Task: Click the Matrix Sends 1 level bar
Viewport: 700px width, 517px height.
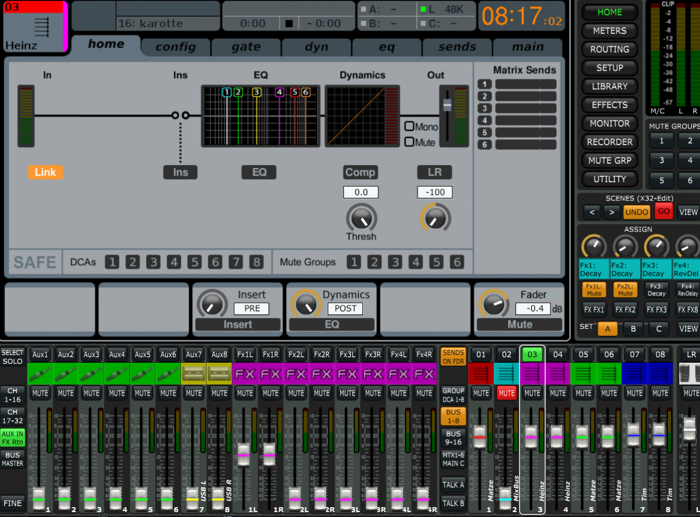Action: (526, 85)
